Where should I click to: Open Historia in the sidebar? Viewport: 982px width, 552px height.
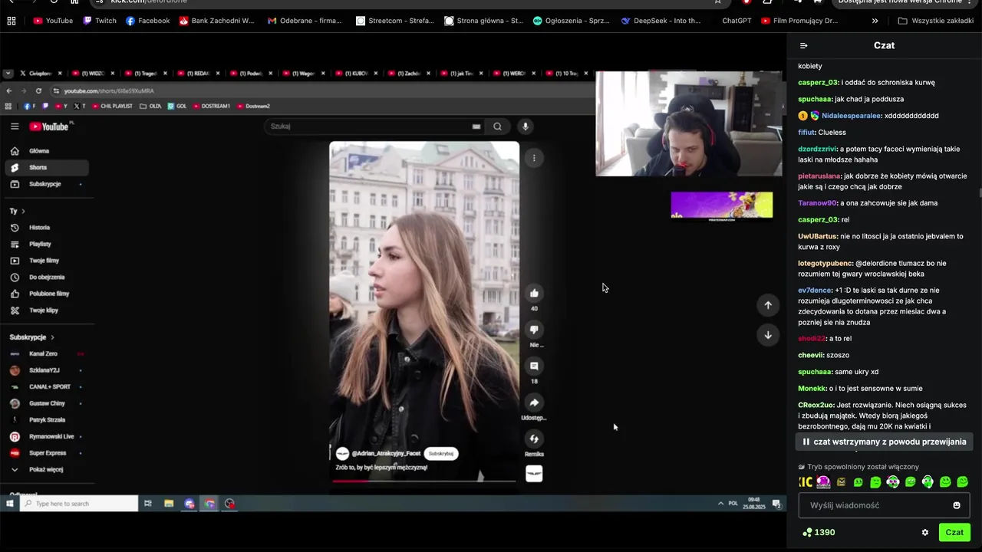(x=46, y=228)
